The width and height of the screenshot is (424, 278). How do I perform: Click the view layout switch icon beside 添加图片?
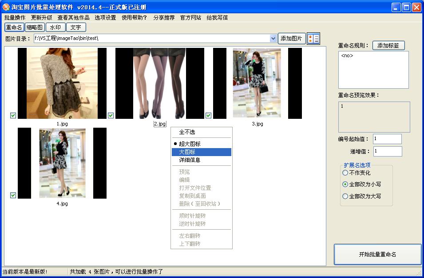314,38
